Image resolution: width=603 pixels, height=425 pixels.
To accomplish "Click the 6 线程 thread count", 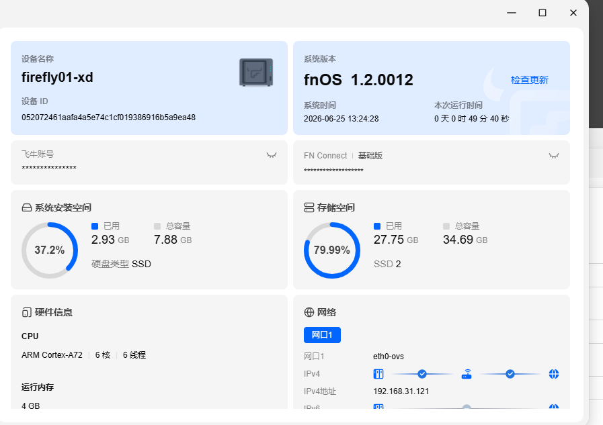I will pyautogui.click(x=134, y=355).
